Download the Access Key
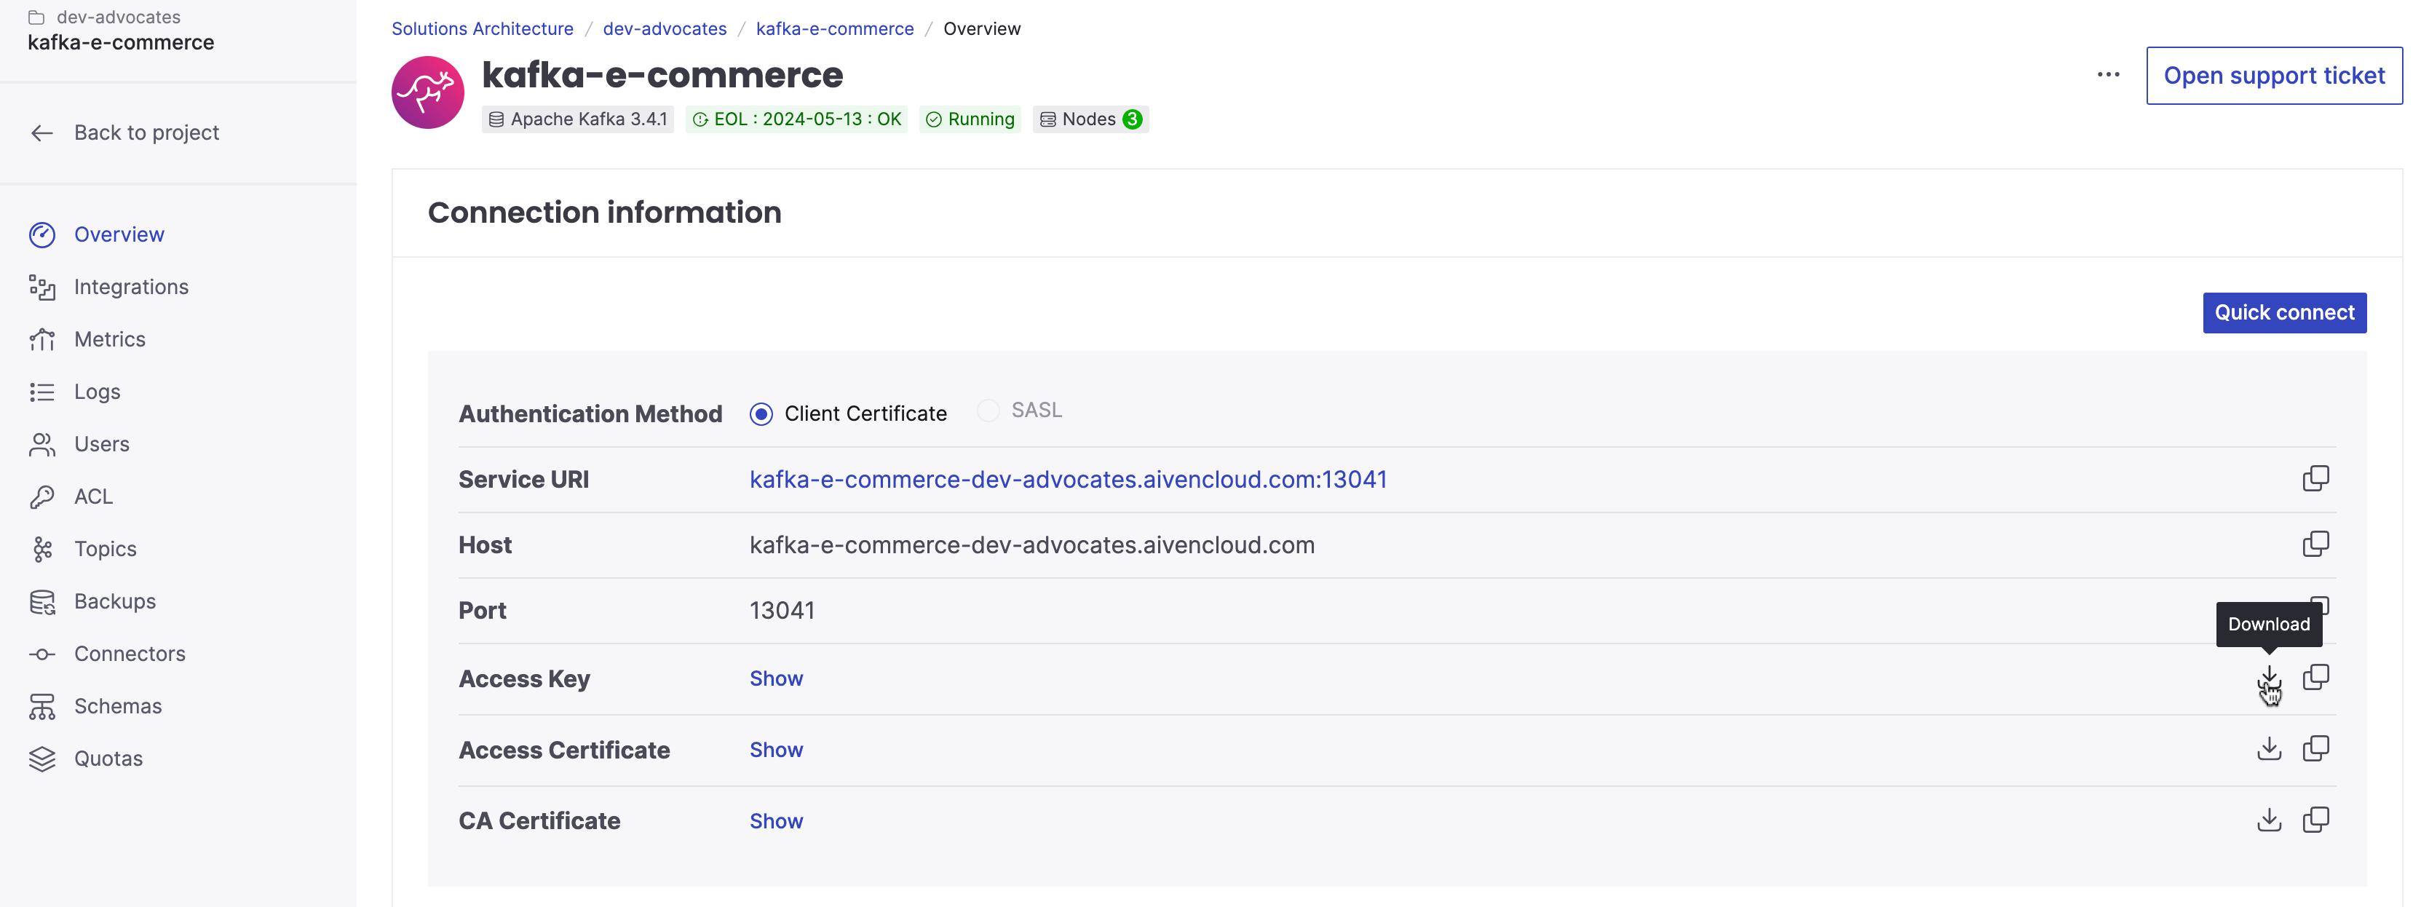The image size is (2429, 907). 2270,678
